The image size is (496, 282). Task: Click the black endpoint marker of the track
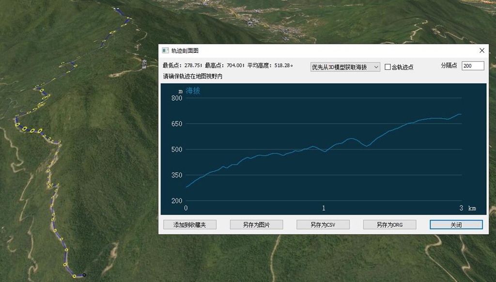coord(84,275)
